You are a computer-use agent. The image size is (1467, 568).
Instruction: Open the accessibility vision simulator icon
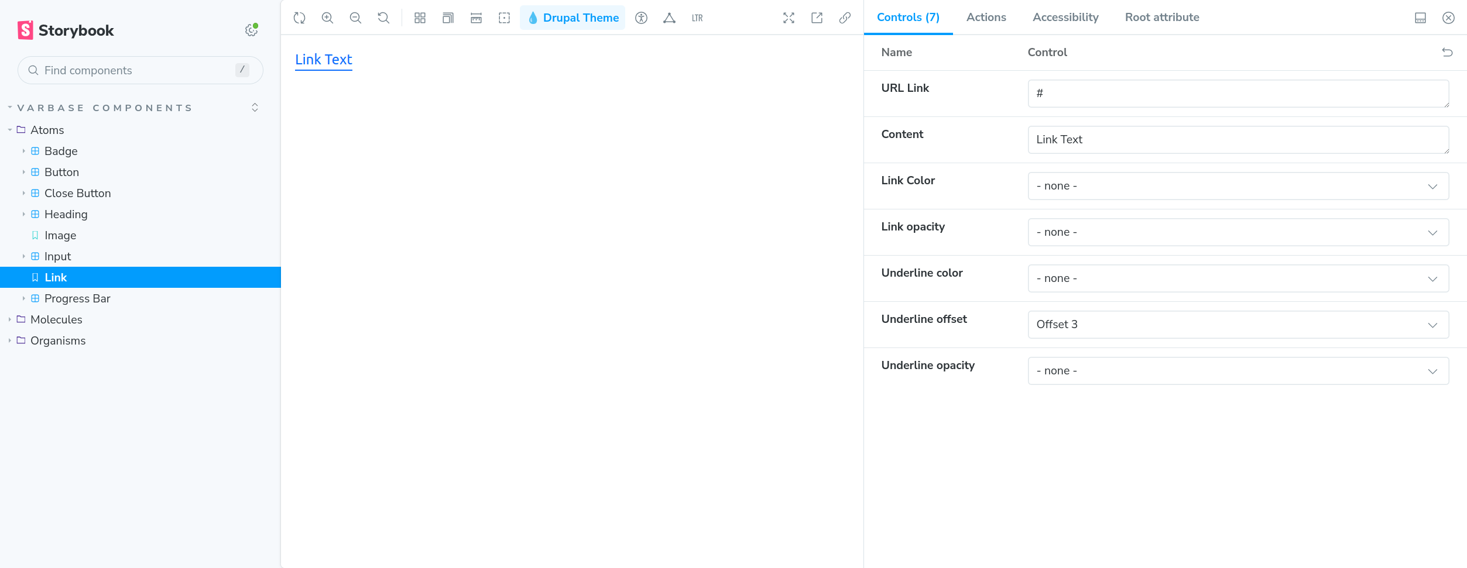pos(641,18)
